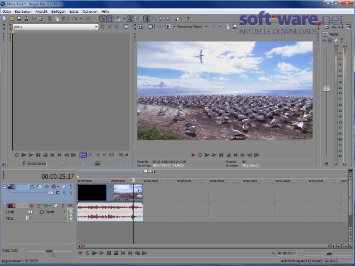Toggle auto ripple in main toolbar
Screen dimensions: 355x266
pos(118,19)
